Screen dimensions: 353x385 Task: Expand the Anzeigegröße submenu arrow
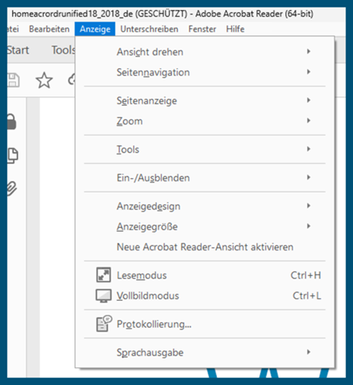point(308,226)
